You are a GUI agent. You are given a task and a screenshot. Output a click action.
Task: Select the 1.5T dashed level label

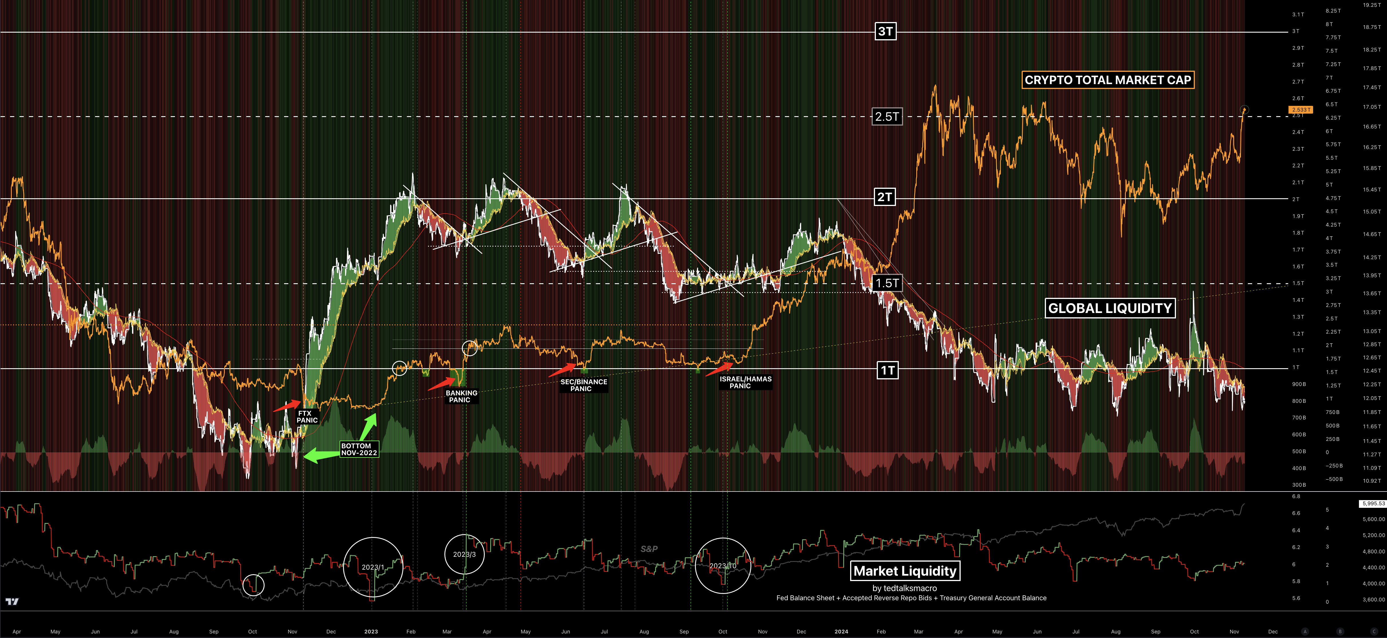tap(887, 283)
